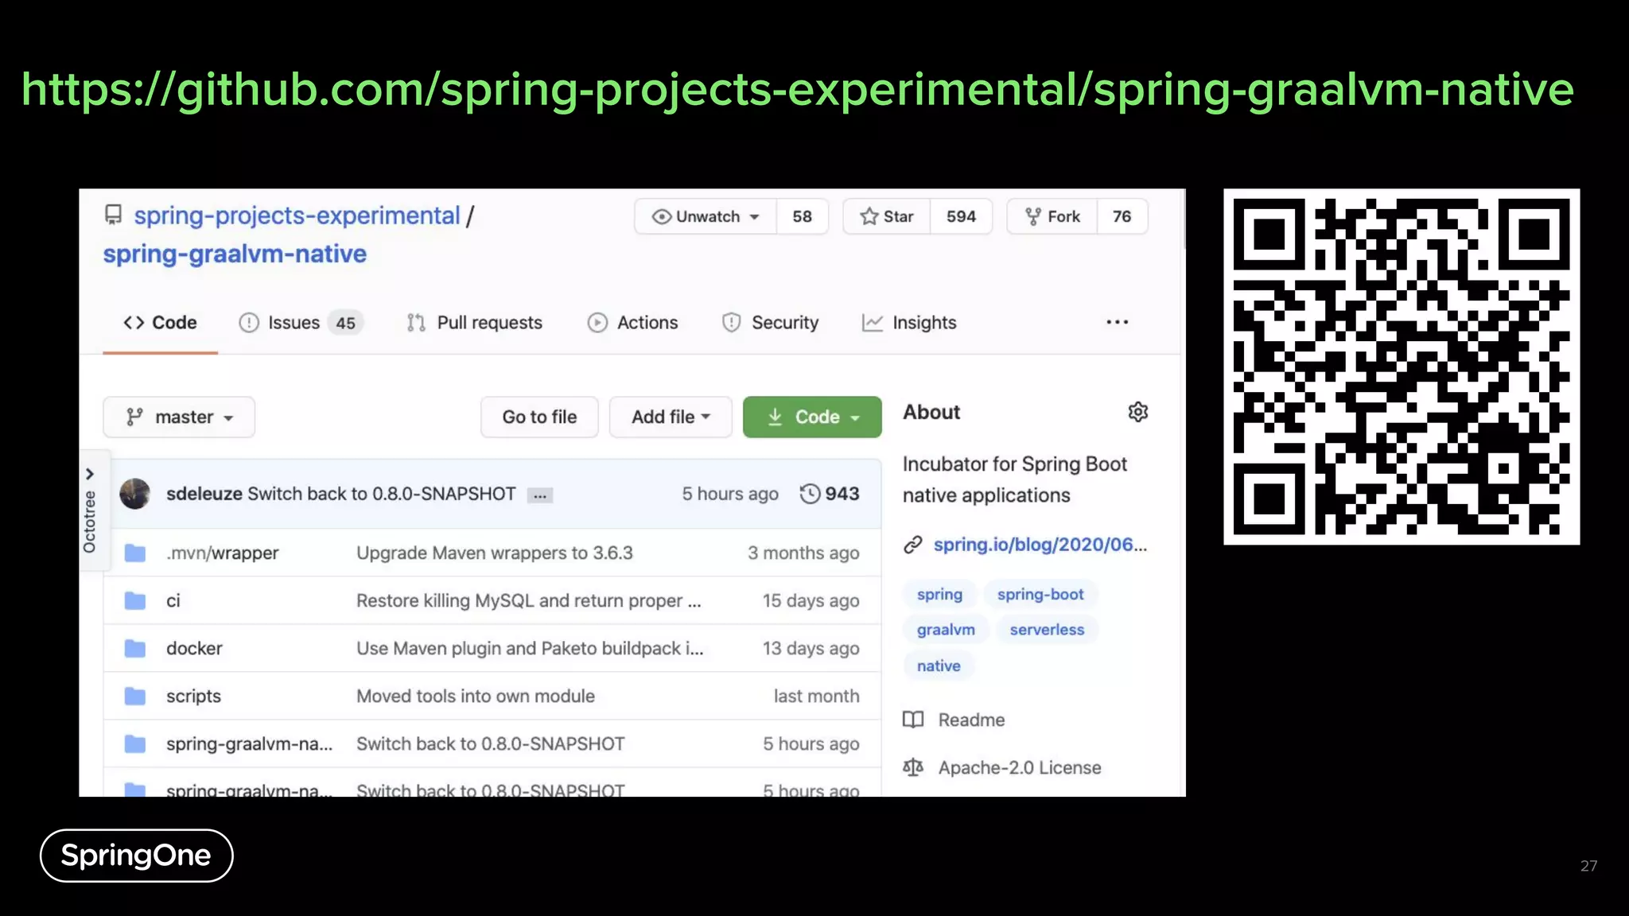Image resolution: width=1629 pixels, height=916 pixels.
Task: Open the spring.io/blog/2020/06... link
Action: point(1040,545)
